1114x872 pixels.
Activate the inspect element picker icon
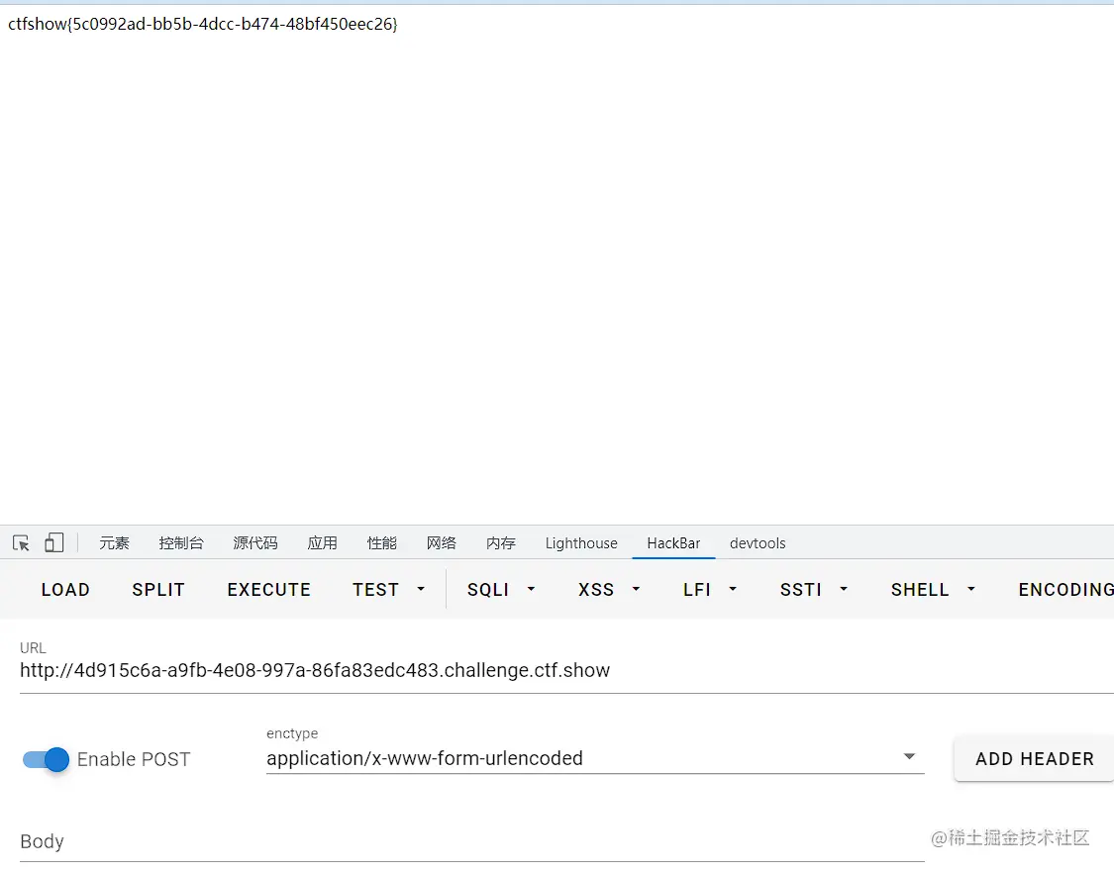click(x=22, y=543)
